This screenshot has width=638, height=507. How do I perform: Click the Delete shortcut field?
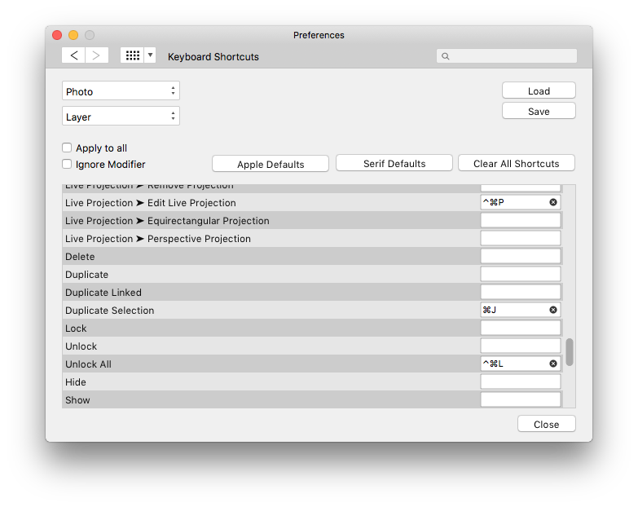pyautogui.click(x=521, y=256)
